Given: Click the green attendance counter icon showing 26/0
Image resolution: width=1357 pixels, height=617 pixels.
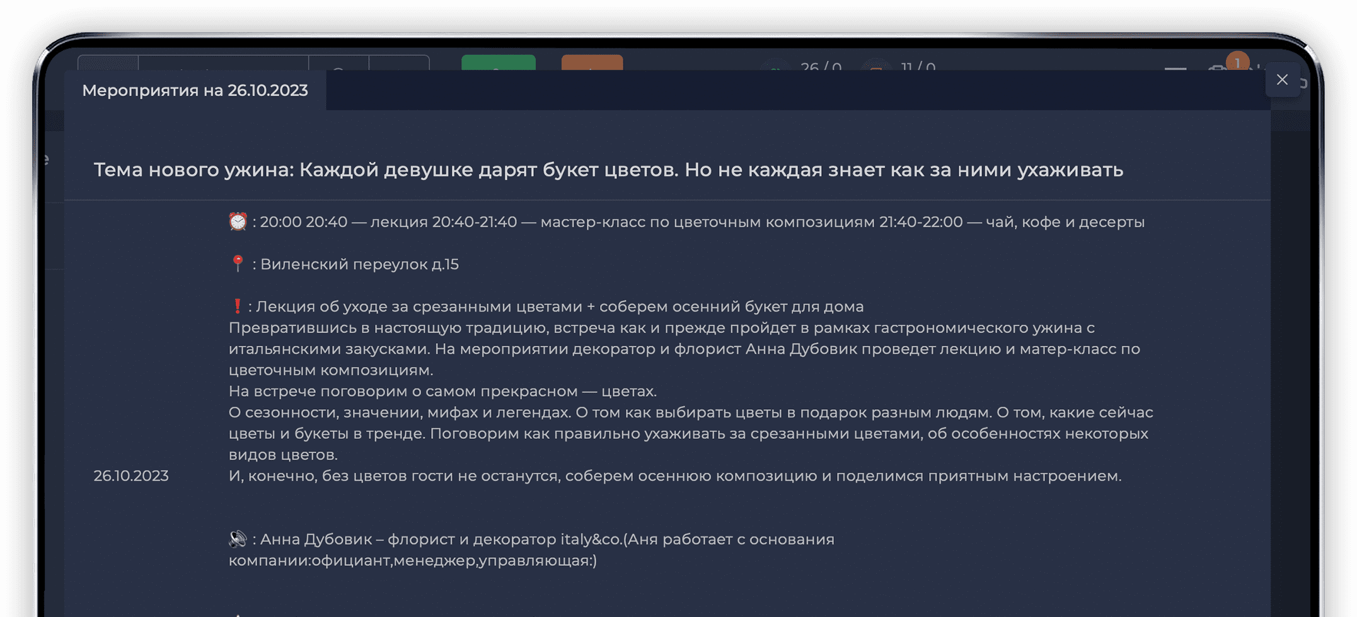Looking at the screenshot, I should 774,67.
